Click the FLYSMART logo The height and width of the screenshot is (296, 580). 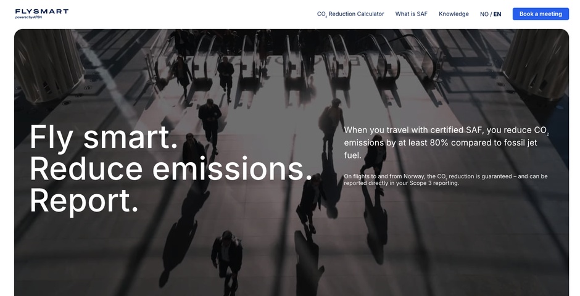pos(42,14)
